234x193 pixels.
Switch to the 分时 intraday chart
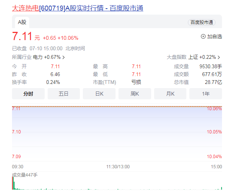pyautogui.click(x=28, y=94)
